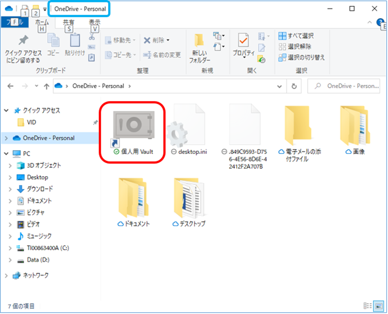The height and width of the screenshot is (314, 388).
Task: Open address bar history dropdown
Action: coord(279,86)
